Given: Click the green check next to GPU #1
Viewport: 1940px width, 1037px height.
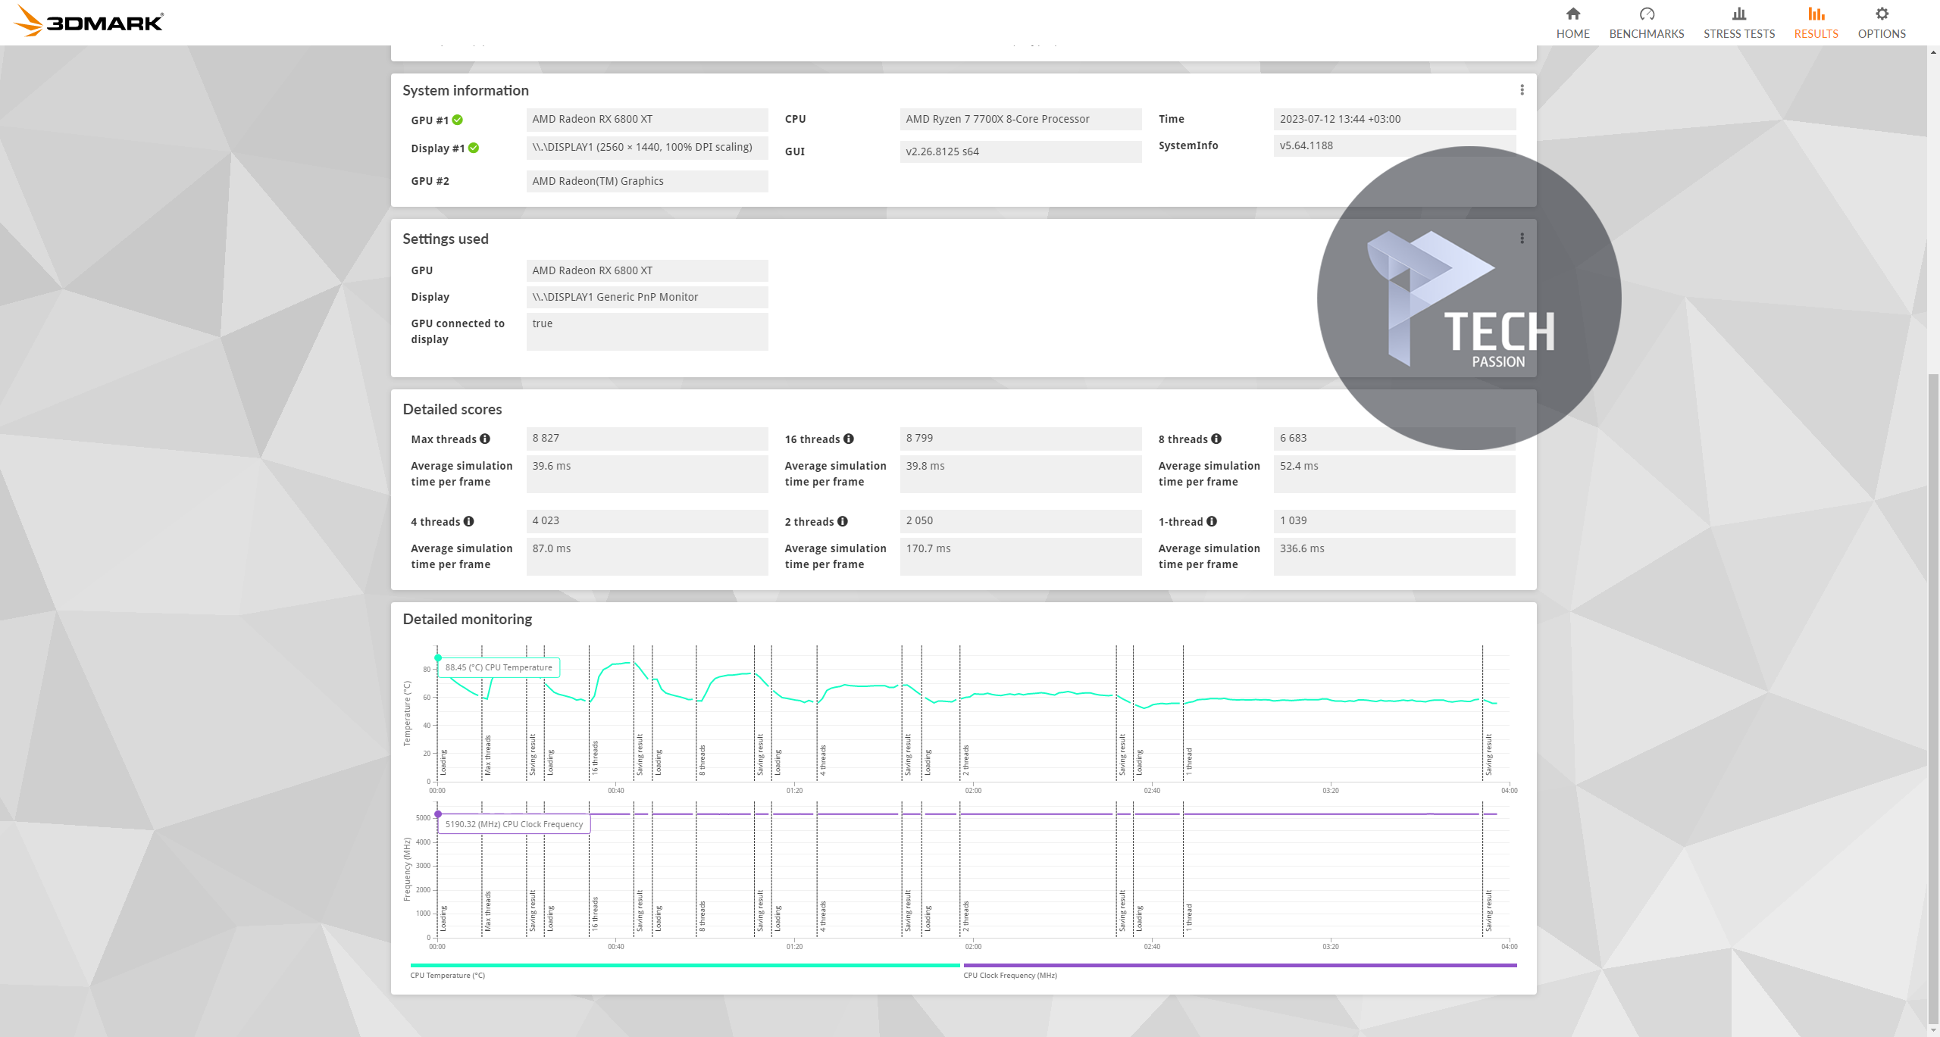Looking at the screenshot, I should click(458, 120).
